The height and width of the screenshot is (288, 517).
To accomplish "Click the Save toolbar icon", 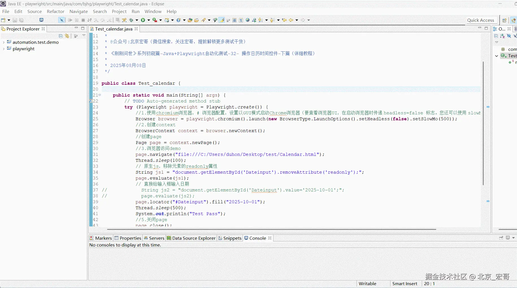I will [15, 20].
